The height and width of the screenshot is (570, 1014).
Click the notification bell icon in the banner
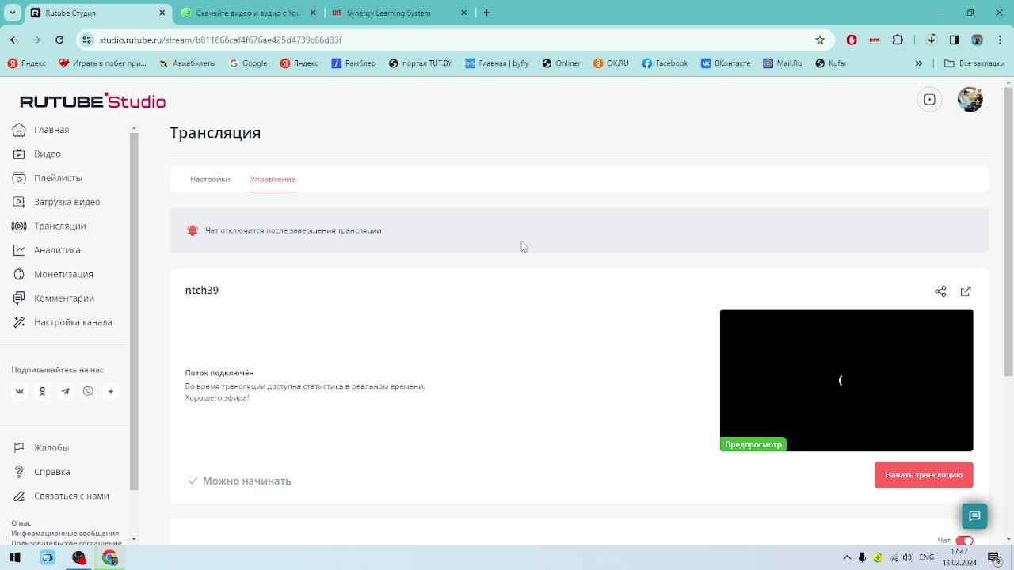point(193,230)
